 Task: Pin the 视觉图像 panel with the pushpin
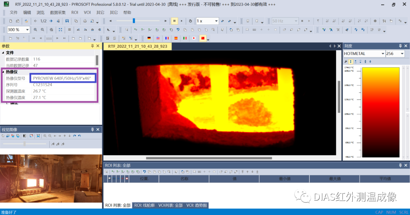coord(92,130)
